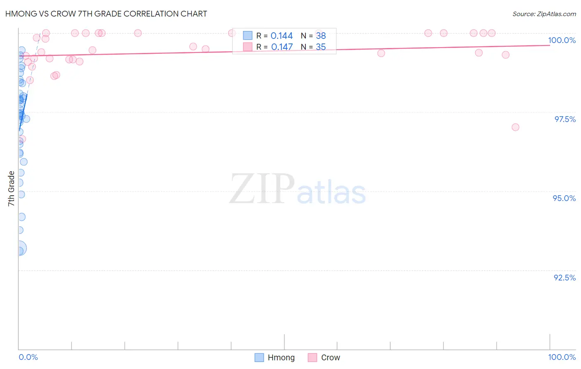Click the large blue Hmong bubble near 93%
Image resolution: width=581 pixels, height=369 pixels.
click(19, 248)
